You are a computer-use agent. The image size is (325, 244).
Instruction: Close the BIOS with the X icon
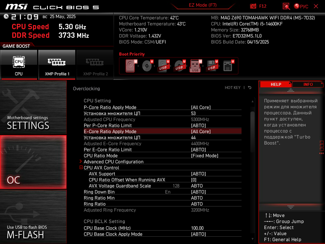316,6
